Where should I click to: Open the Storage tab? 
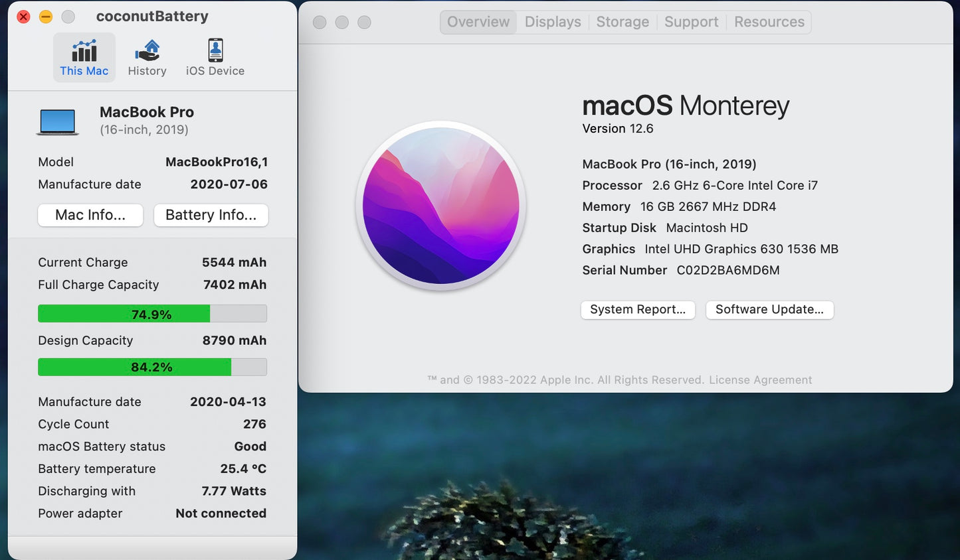coord(622,21)
